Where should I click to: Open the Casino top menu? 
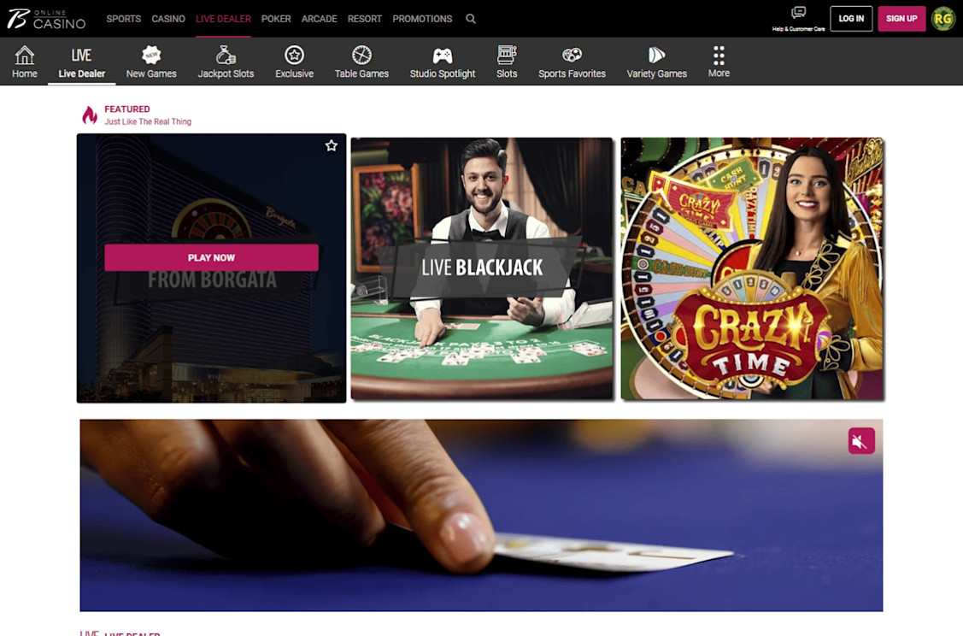168,19
